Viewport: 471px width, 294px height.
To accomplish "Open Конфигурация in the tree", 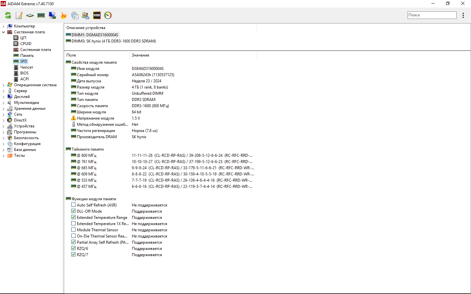I will [27, 144].
